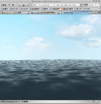Stop loading the page
This screenshot has width=101, height=104.
(23, 5)
